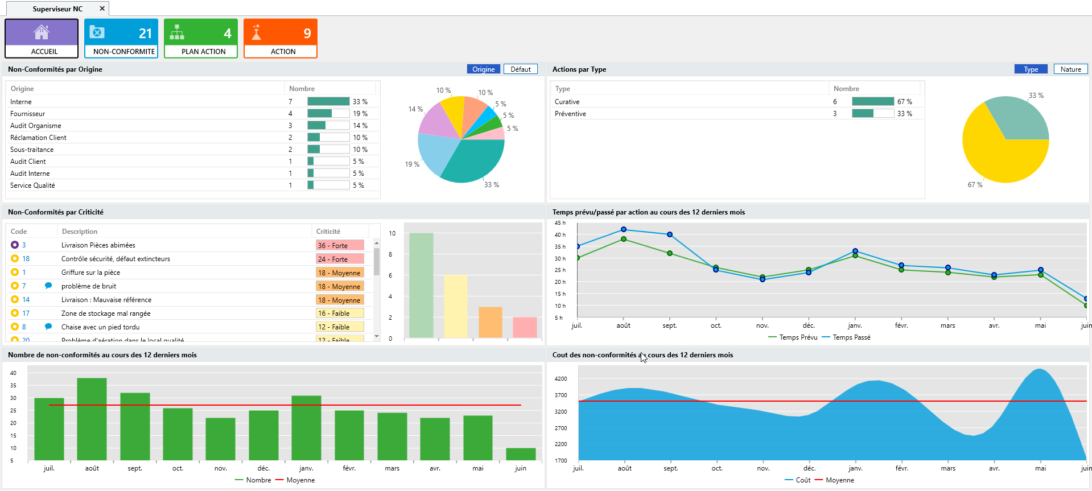Screen dimensions: 1092x491
Task: Click the status circle icon for code 8
Action: click(15, 327)
